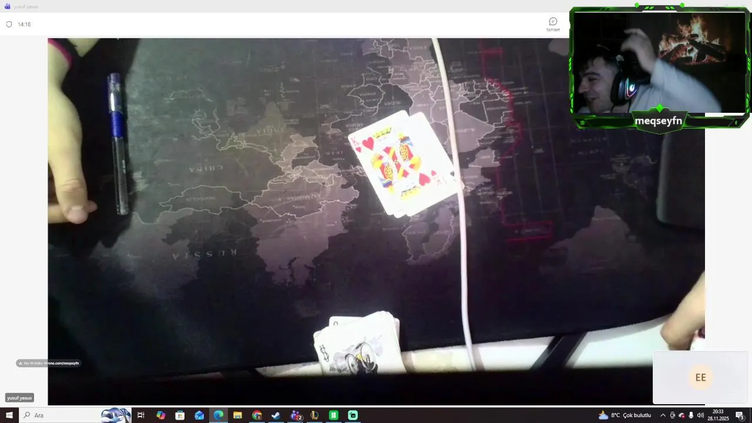Open the weather widget showing 8°C Çok bulutlu
Screen dimensions: 752x423
625,415
